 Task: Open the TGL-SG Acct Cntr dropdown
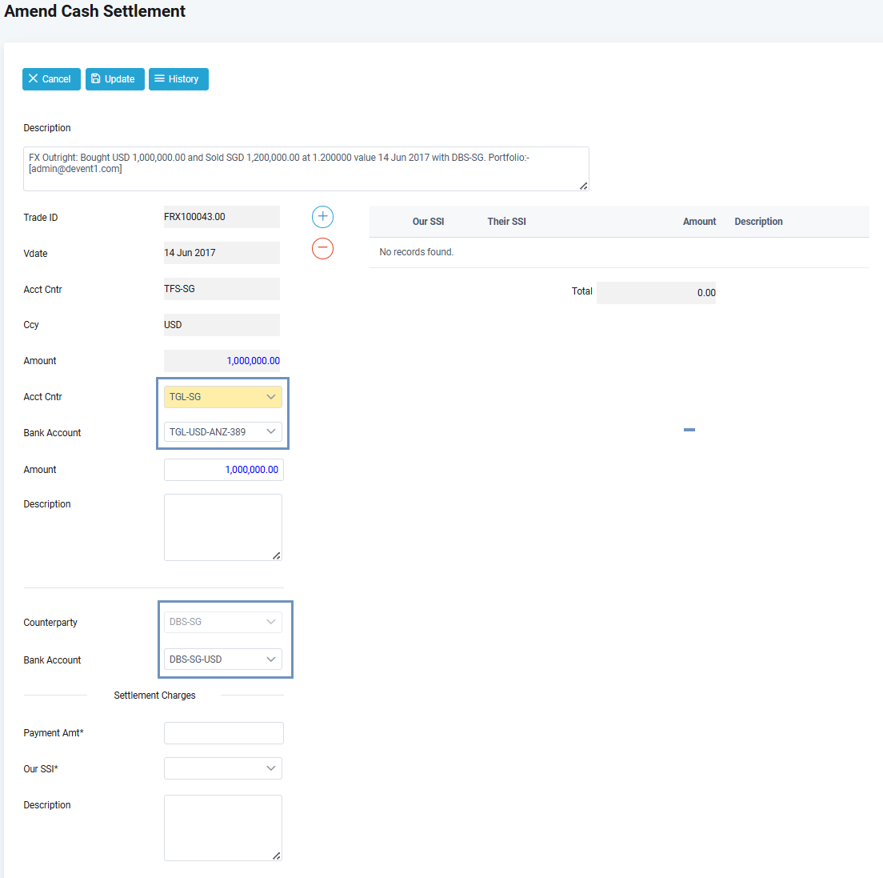coord(222,397)
